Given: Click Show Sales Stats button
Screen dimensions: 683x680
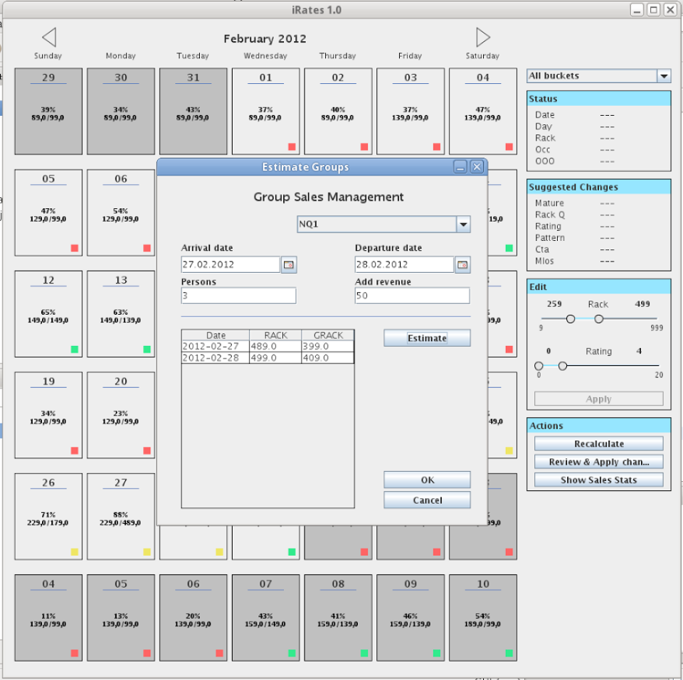Looking at the screenshot, I should tap(599, 480).
